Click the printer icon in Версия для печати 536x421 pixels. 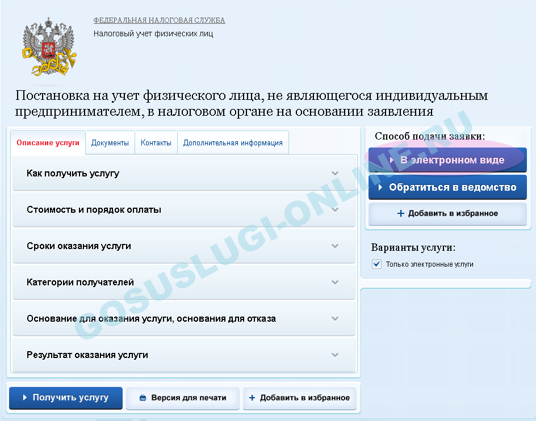click(x=143, y=398)
